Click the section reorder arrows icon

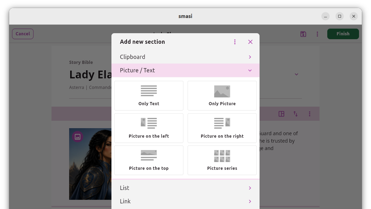click(296, 114)
